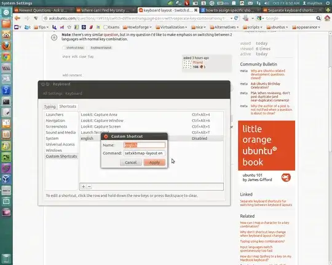Open the calendar launcher icon
Viewport: 332px width, 265px height.
coord(6,124)
